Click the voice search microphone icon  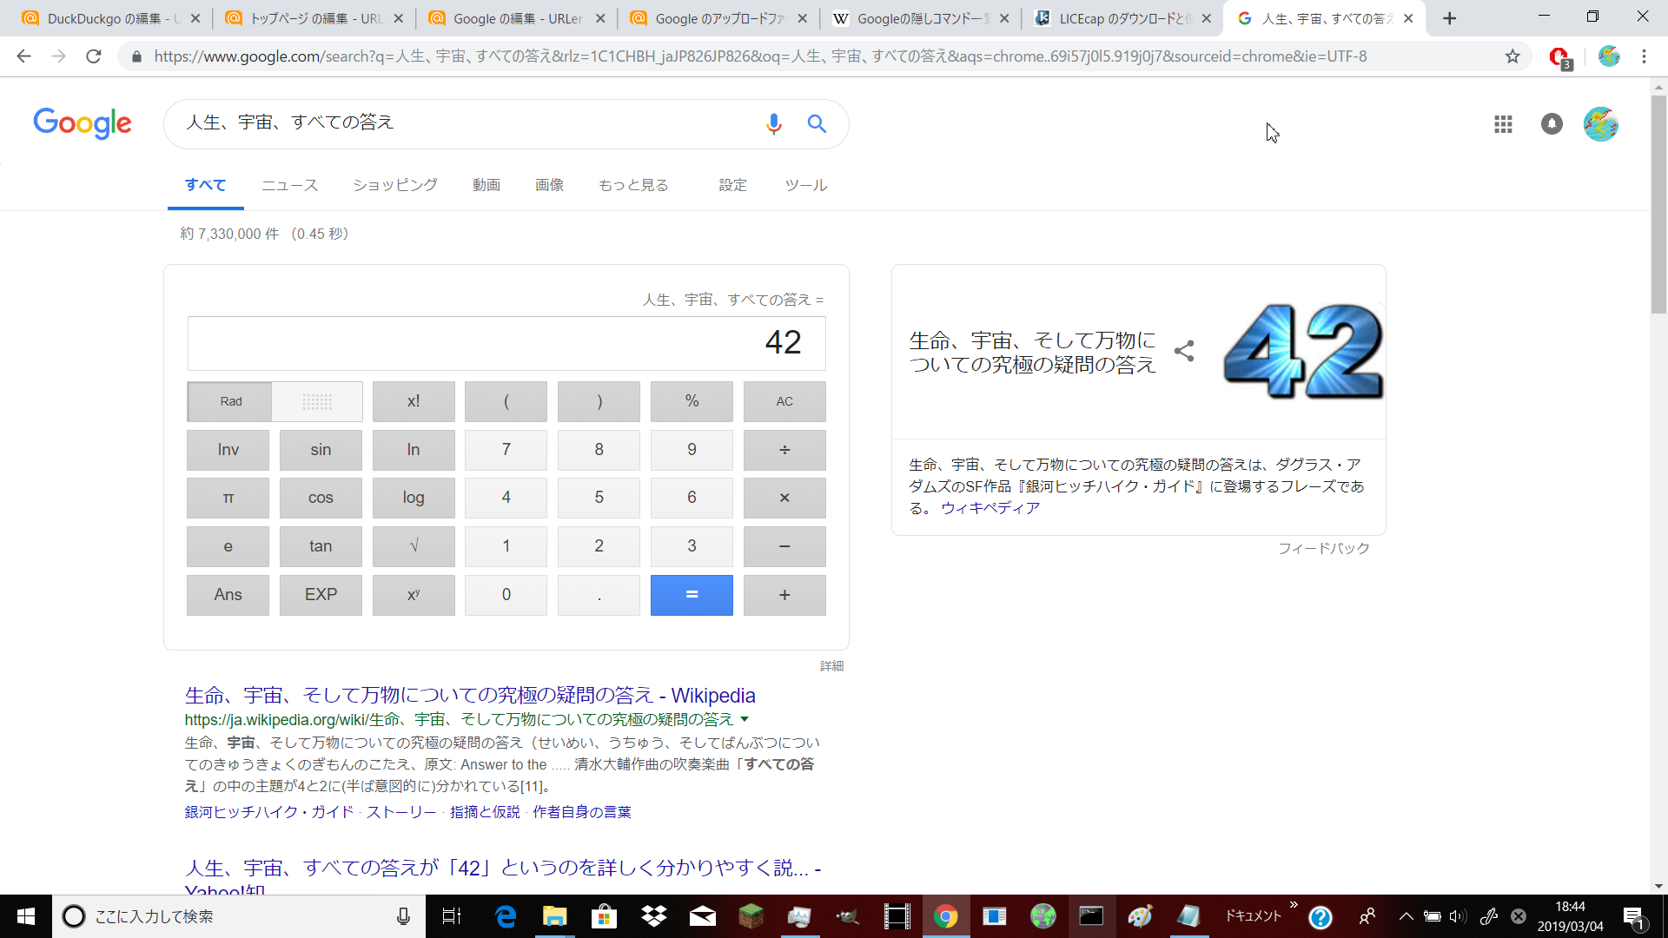tap(773, 124)
